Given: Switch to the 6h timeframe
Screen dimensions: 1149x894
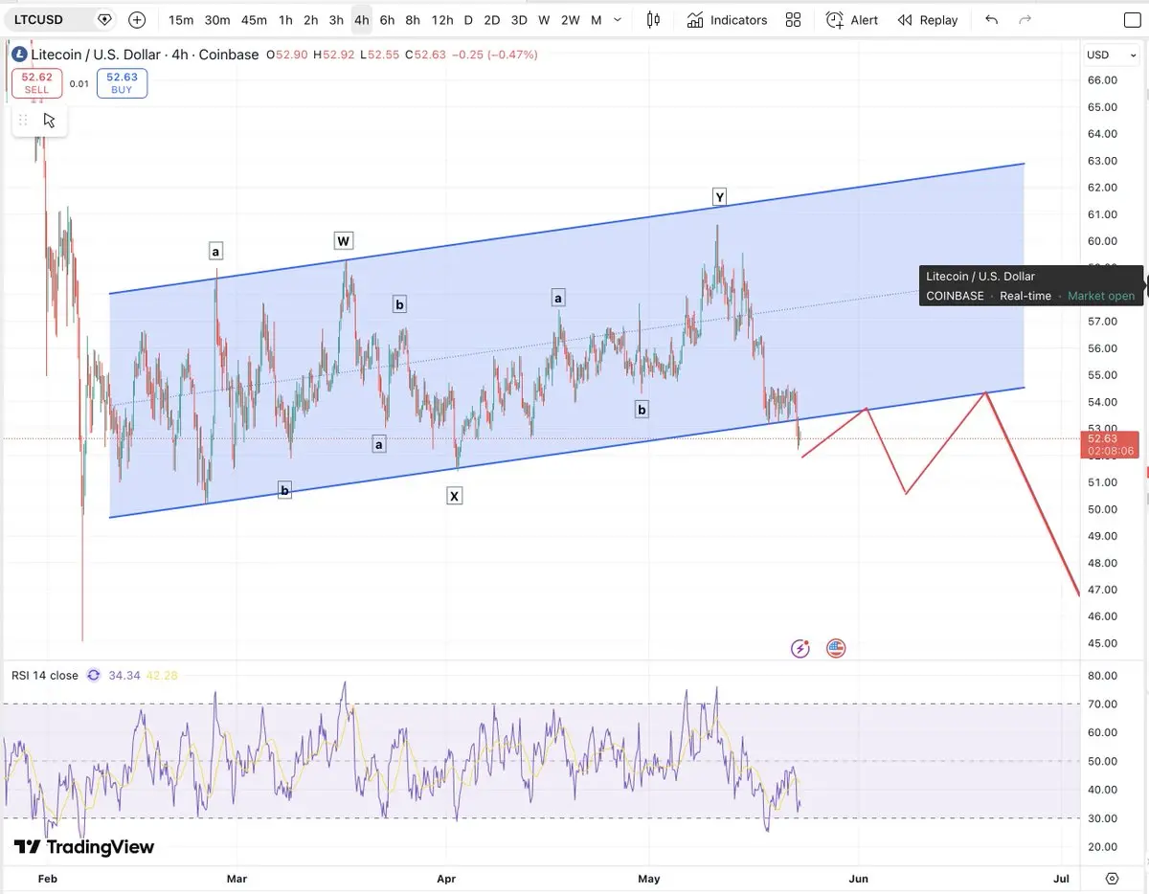Looking at the screenshot, I should click(x=387, y=20).
